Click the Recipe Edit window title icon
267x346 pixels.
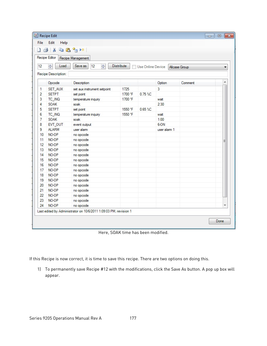pos(36,36)
